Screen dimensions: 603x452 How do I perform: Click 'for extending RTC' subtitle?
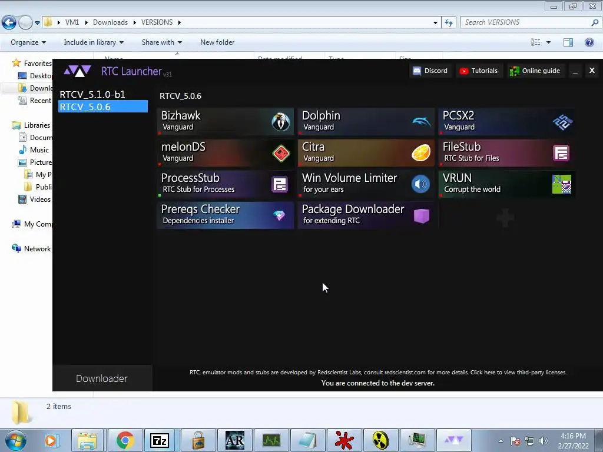pos(332,220)
